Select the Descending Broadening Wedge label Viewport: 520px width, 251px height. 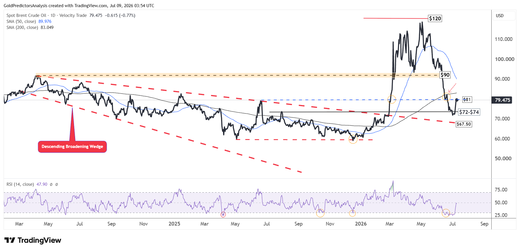pyautogui.click(x=72, y=147)
